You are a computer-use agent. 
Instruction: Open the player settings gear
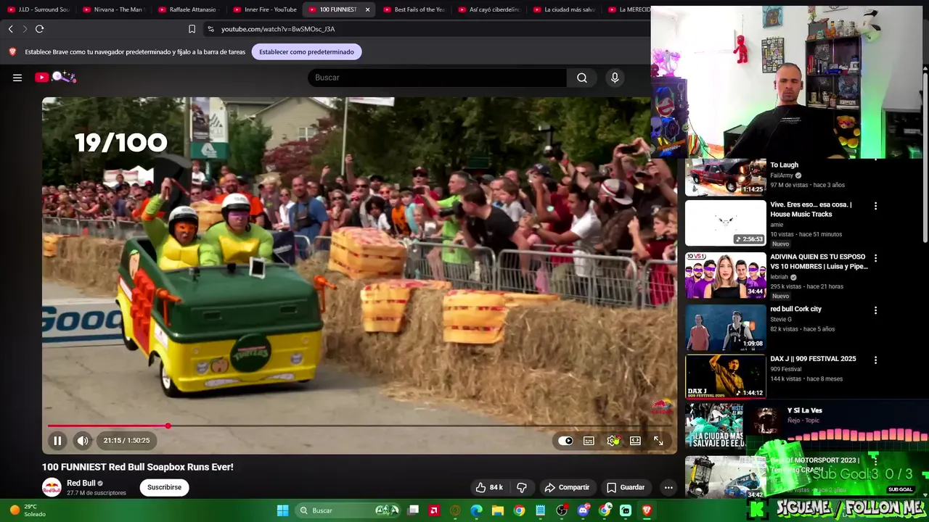pyautogui.click(x=612, y=441)
